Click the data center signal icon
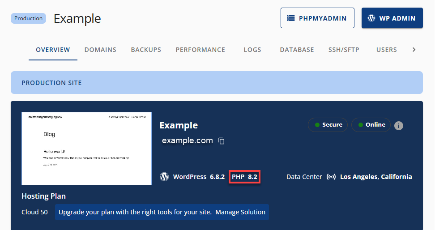 (x=331, y=177)
